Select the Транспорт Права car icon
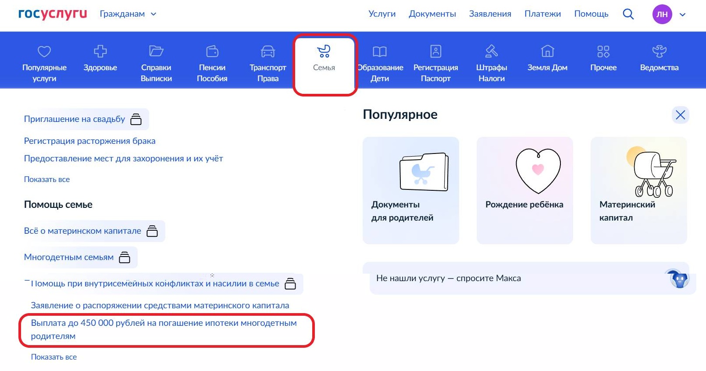 (x=268, y=51)
